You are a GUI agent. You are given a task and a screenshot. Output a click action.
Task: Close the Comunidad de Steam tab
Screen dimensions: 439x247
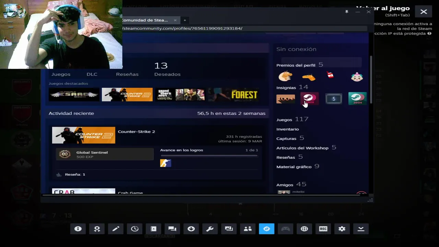point(175,20)
